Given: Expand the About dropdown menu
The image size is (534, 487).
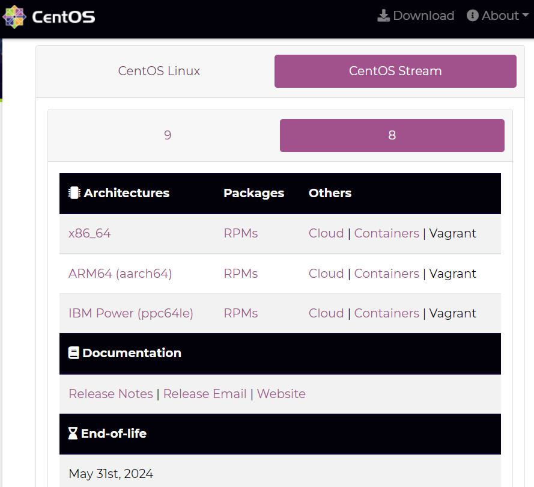Looking at the screenshot, I should click(x=497, y=16).
